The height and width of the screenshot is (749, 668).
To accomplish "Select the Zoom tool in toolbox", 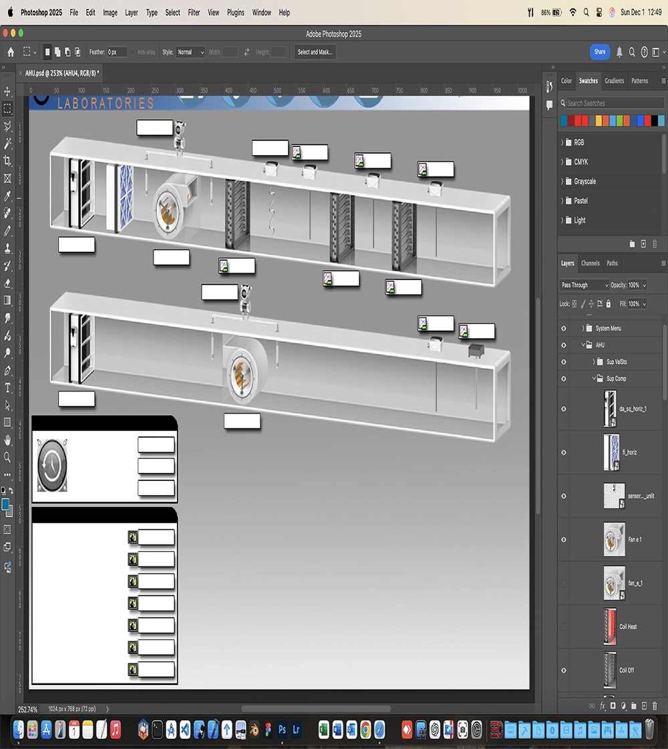I will [7, 457].
